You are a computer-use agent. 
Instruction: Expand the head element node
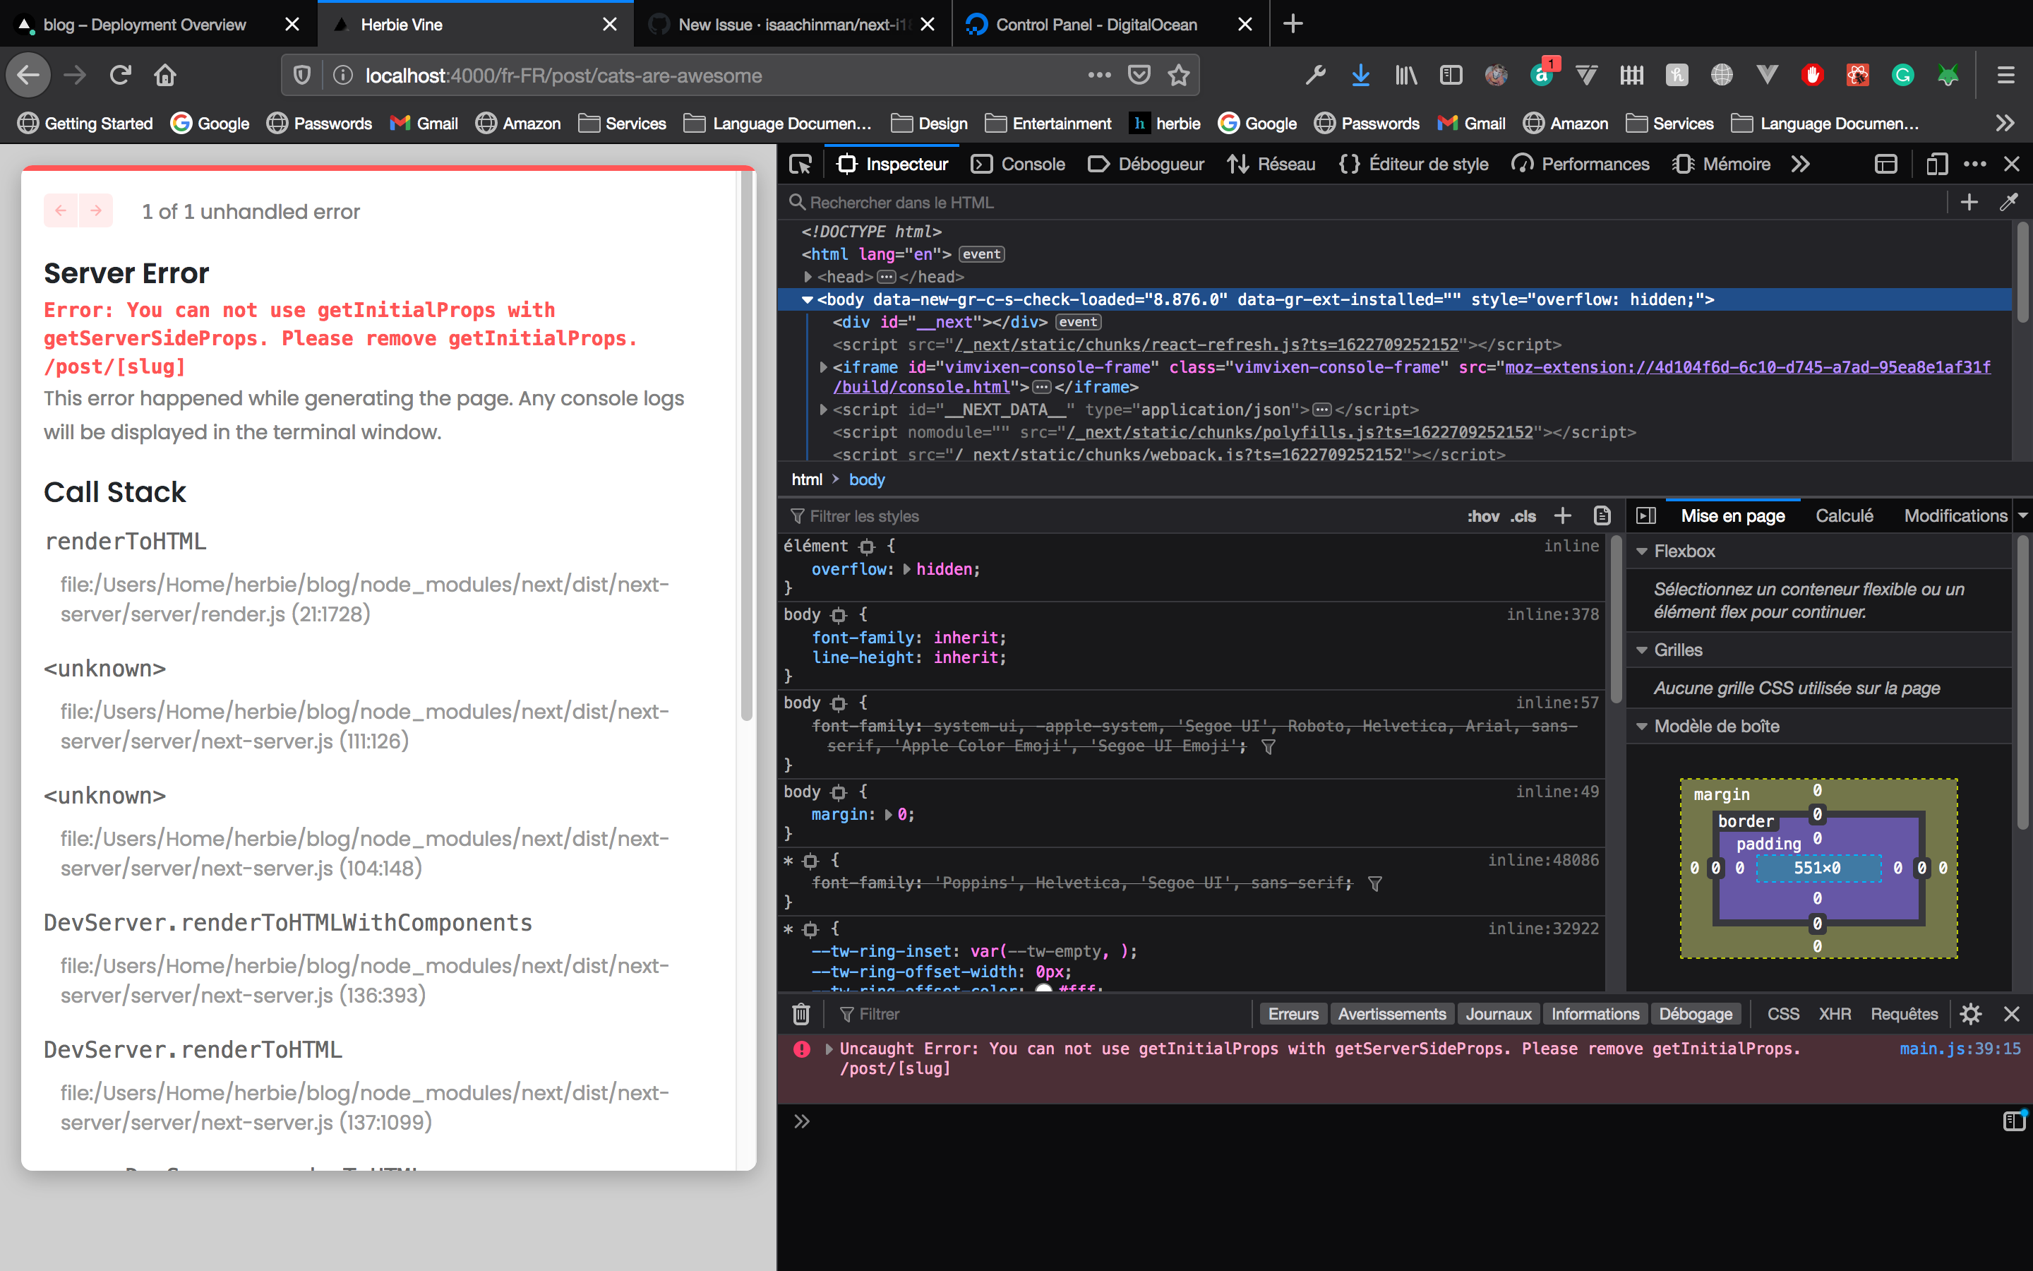tap(808, 277)
